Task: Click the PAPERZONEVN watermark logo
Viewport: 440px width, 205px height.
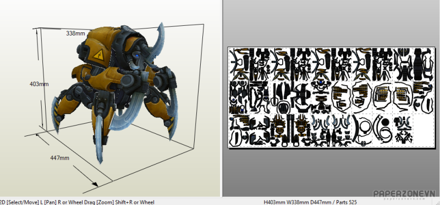Action: [404, 194]
